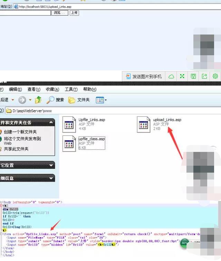Select the upload_Links.asp file icon
221x261 pixels.
(144, 125)
